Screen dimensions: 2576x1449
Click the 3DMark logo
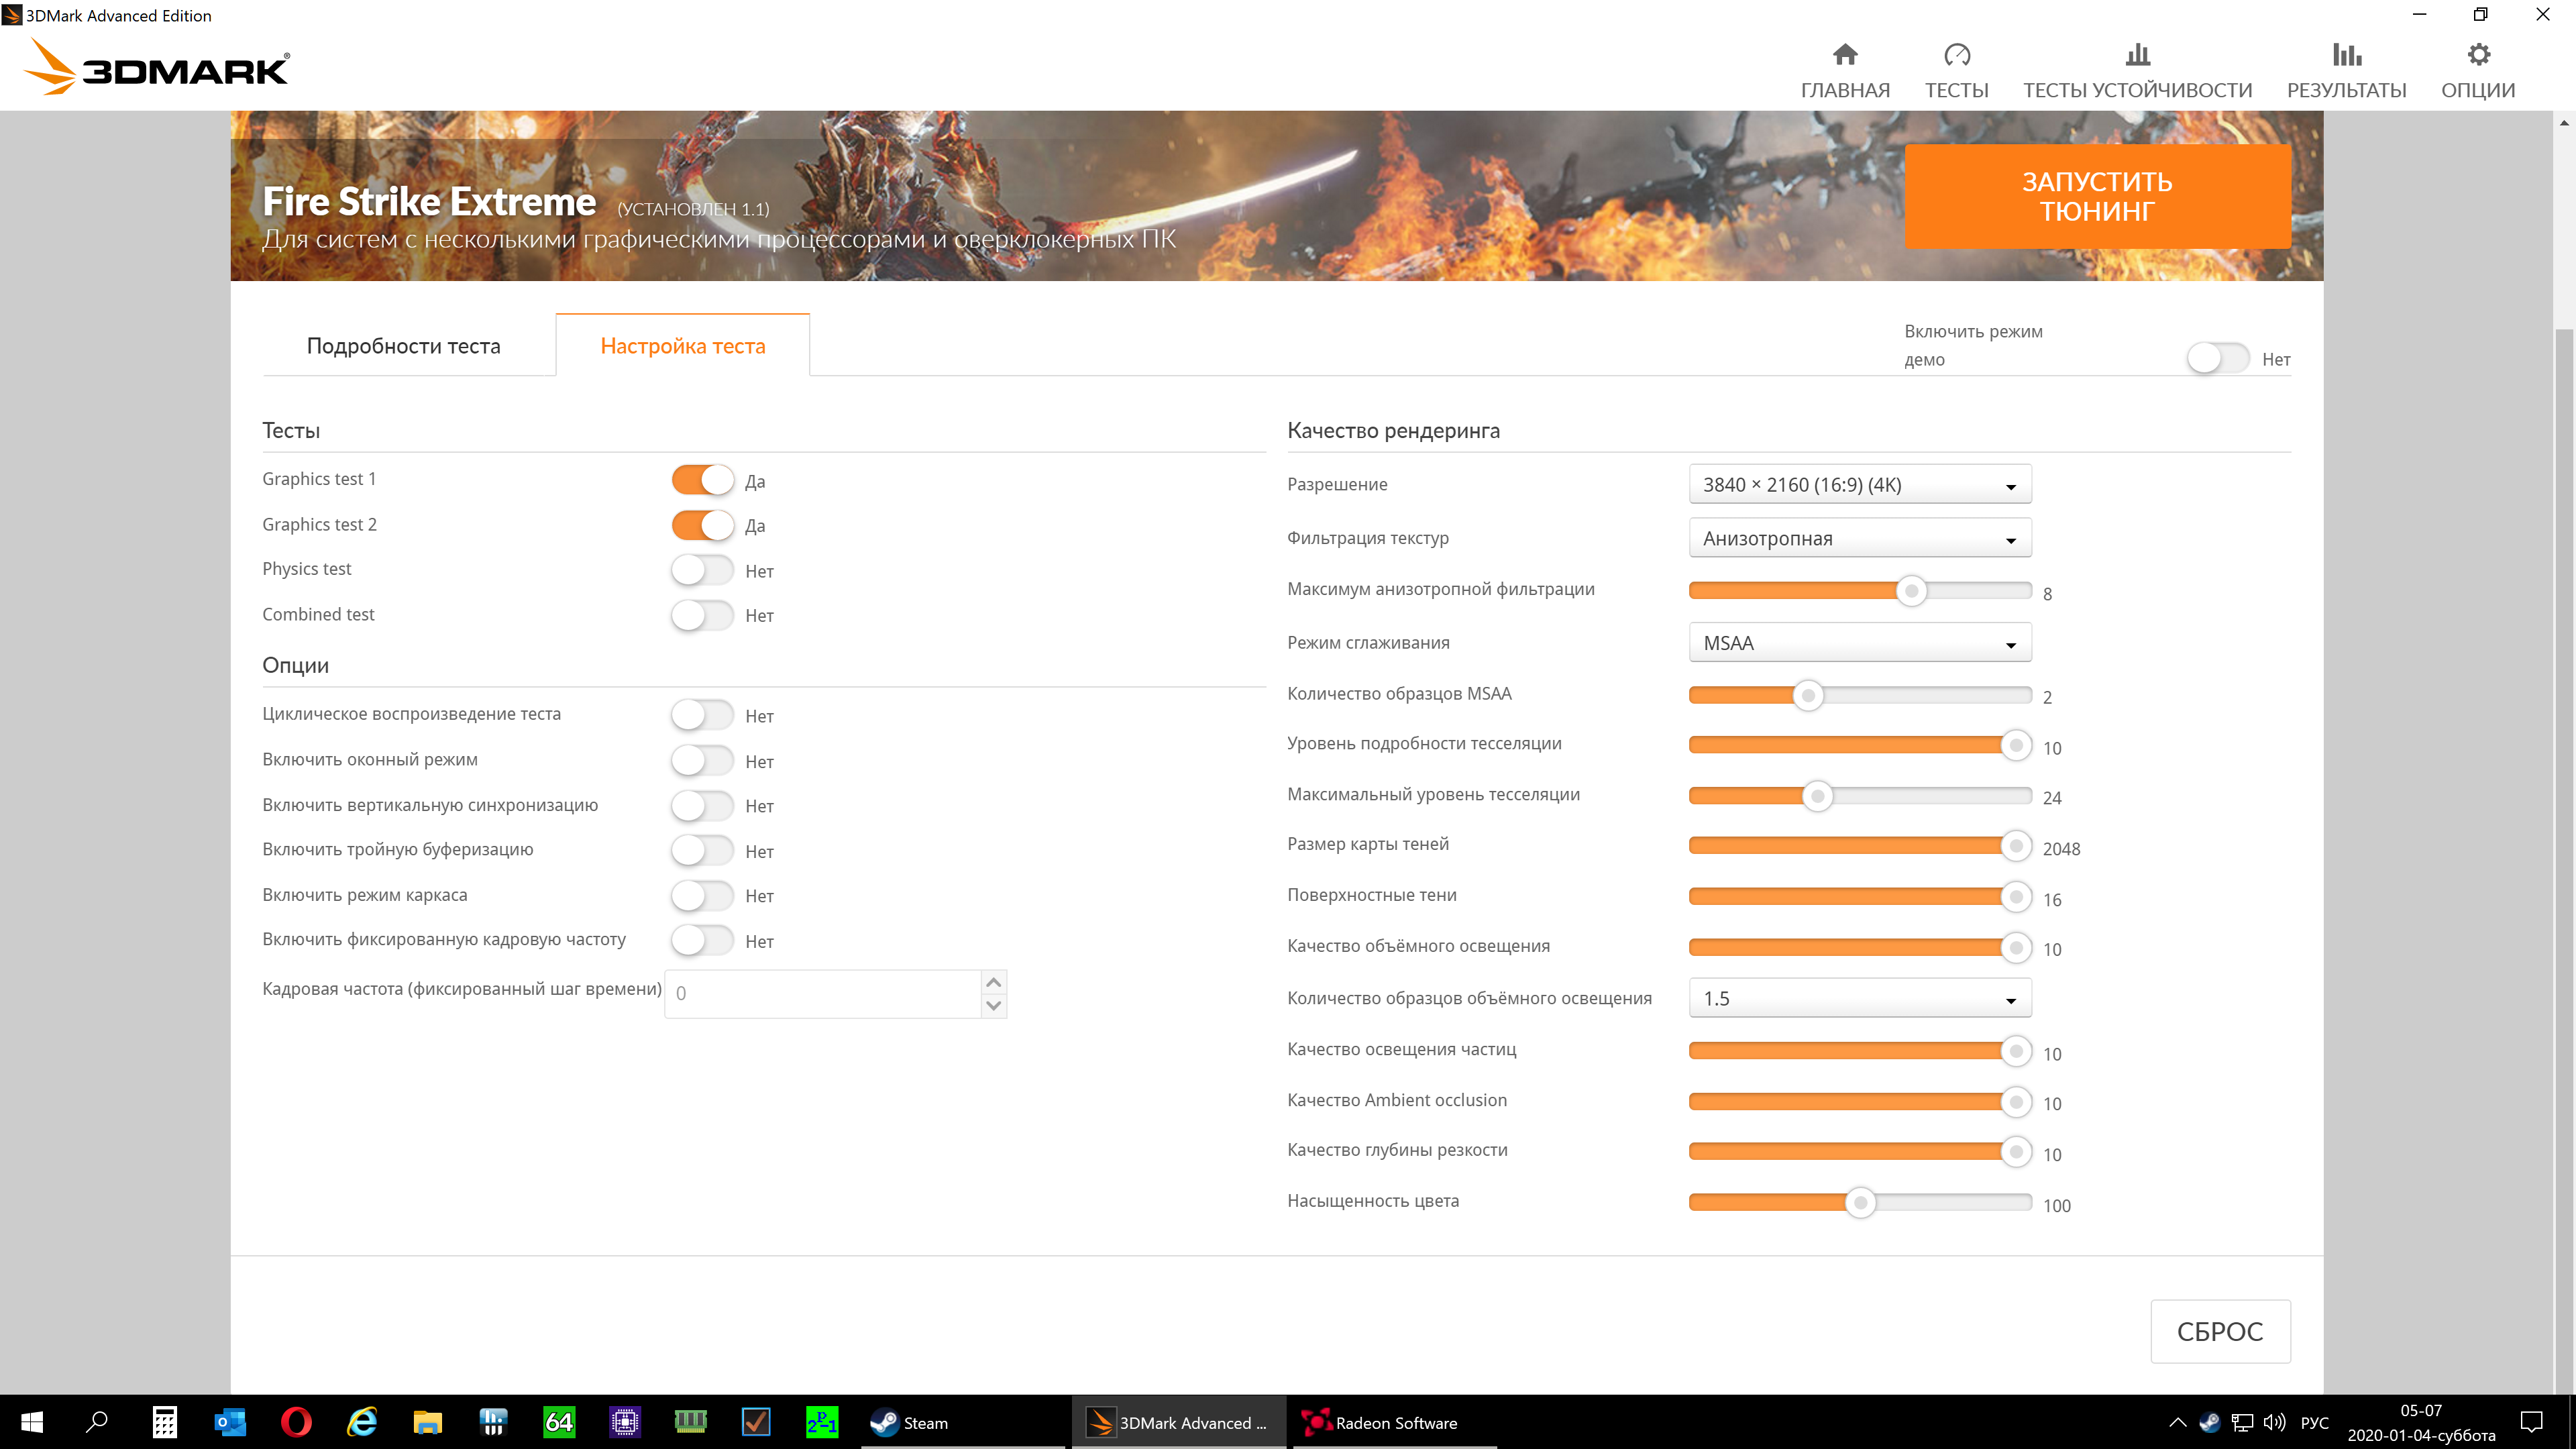click(x=157, y=67)
